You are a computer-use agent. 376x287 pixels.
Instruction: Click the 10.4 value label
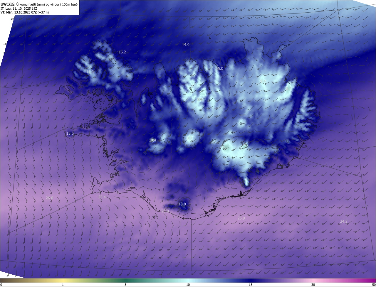[152, 140]
